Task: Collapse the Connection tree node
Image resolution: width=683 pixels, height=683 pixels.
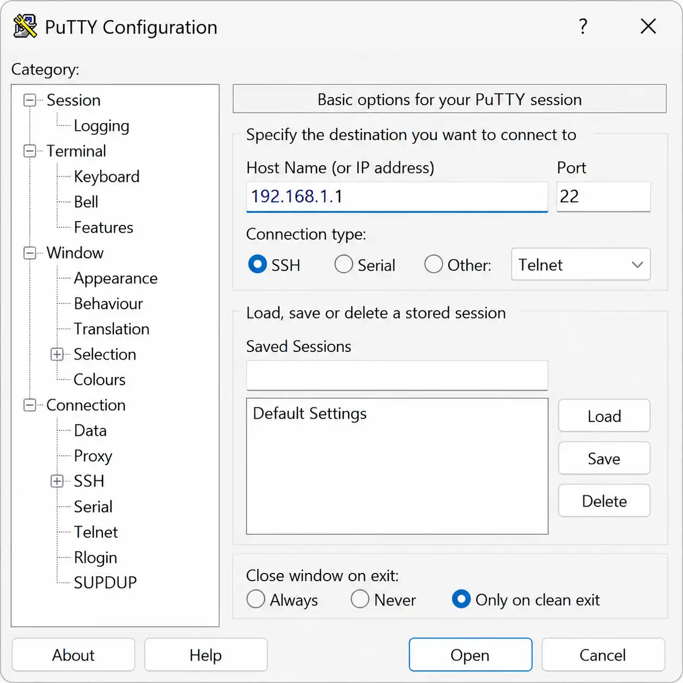Action: tap(30, 405)
